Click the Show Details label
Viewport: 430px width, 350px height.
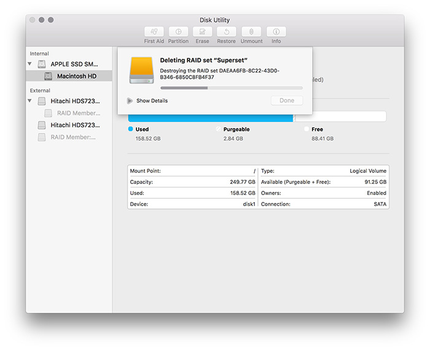pyautogui.click(x=152, y=101)
